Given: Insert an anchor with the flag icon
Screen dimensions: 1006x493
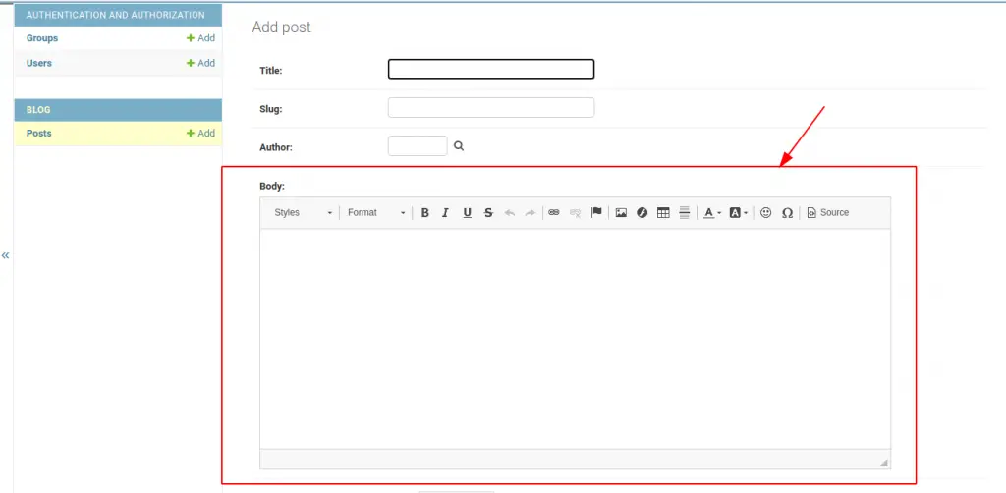Looking at the screenshot, I should (x=596, y=213).
